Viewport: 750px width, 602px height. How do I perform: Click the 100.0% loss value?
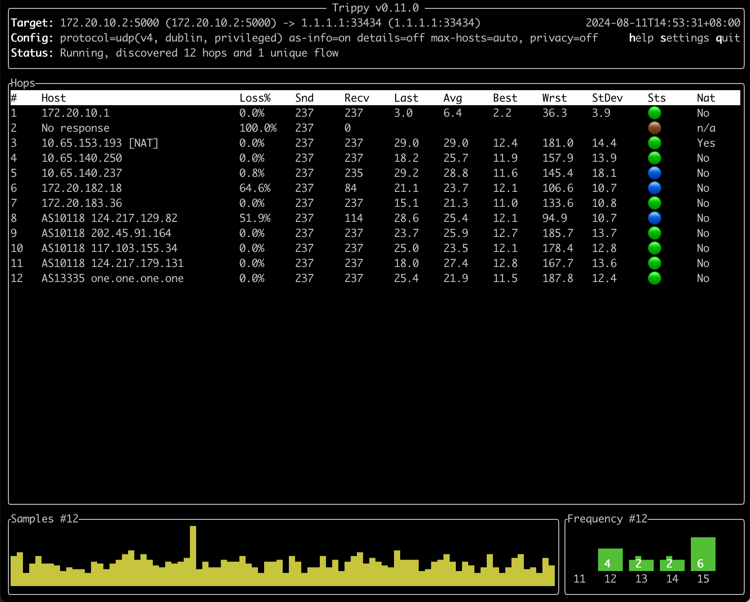pos(258,128)
